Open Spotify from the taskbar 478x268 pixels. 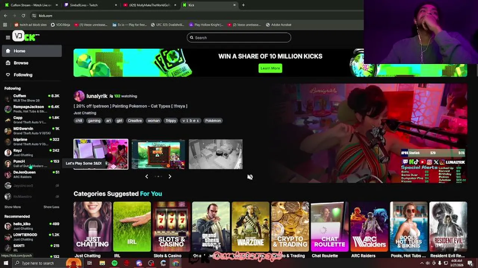[x=114, y=263]
